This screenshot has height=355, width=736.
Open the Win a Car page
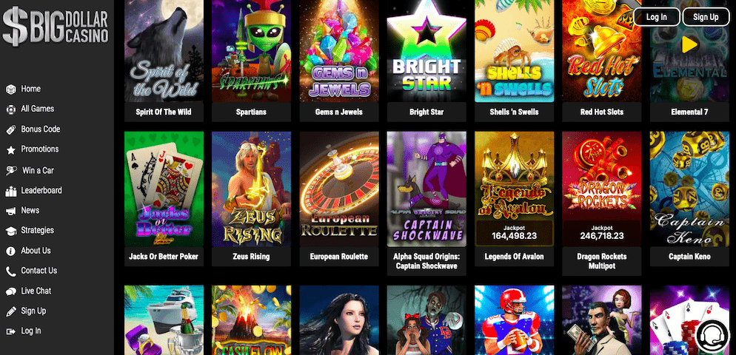pos(38,170)
